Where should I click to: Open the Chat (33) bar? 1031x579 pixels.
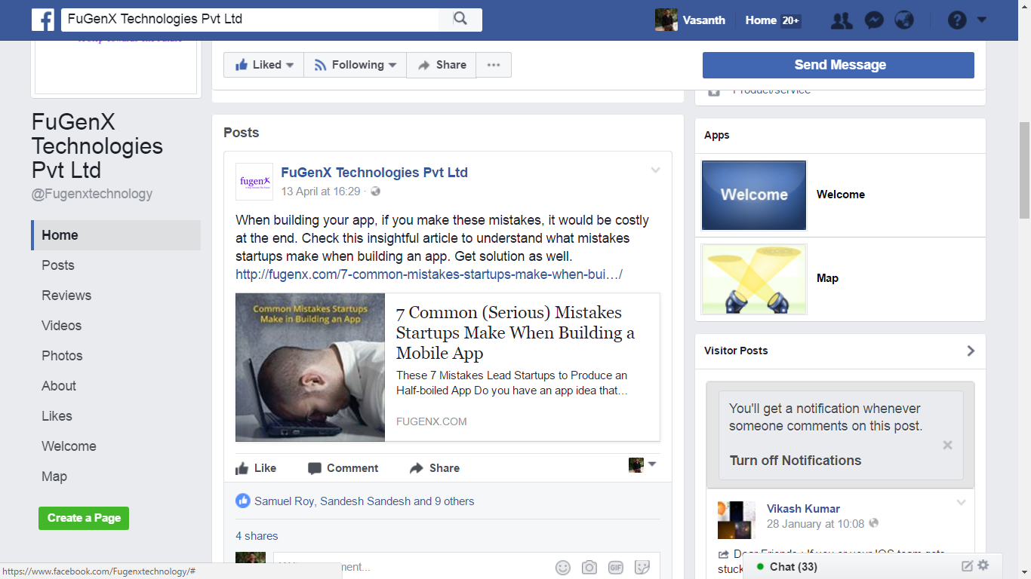(873, 567)
